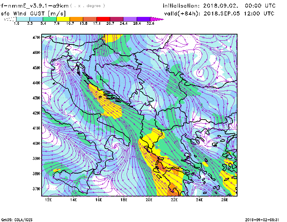
Task: Select the light purple legend swatch
Action: (x=130, y=19)
